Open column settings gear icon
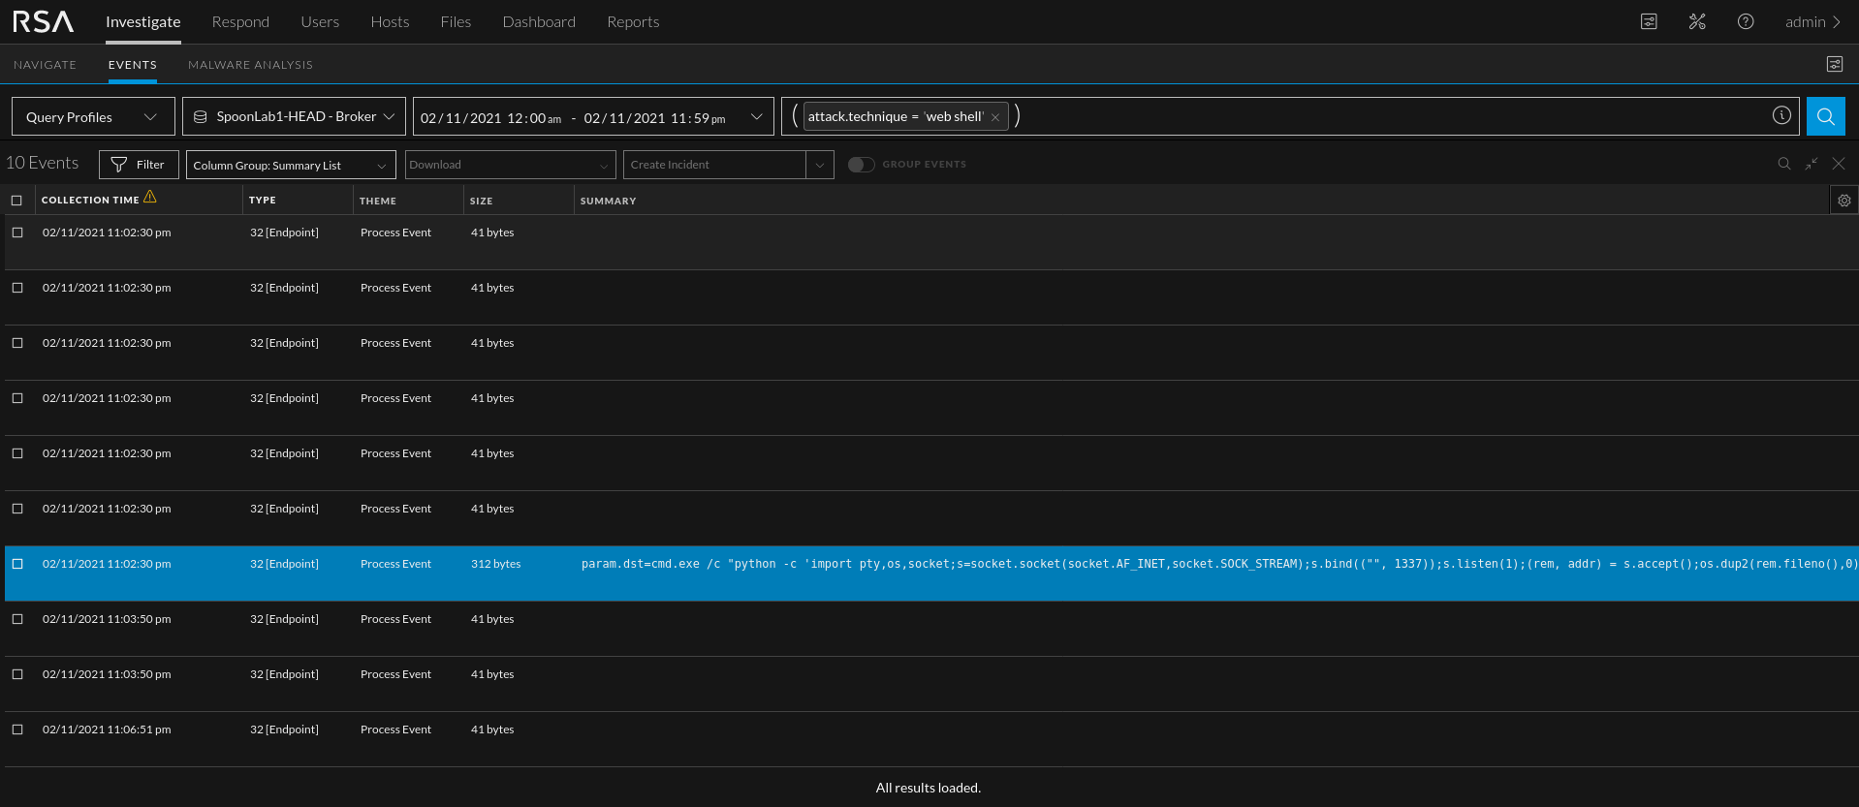Viewport: 1859px width, 807px height. 1844,201
